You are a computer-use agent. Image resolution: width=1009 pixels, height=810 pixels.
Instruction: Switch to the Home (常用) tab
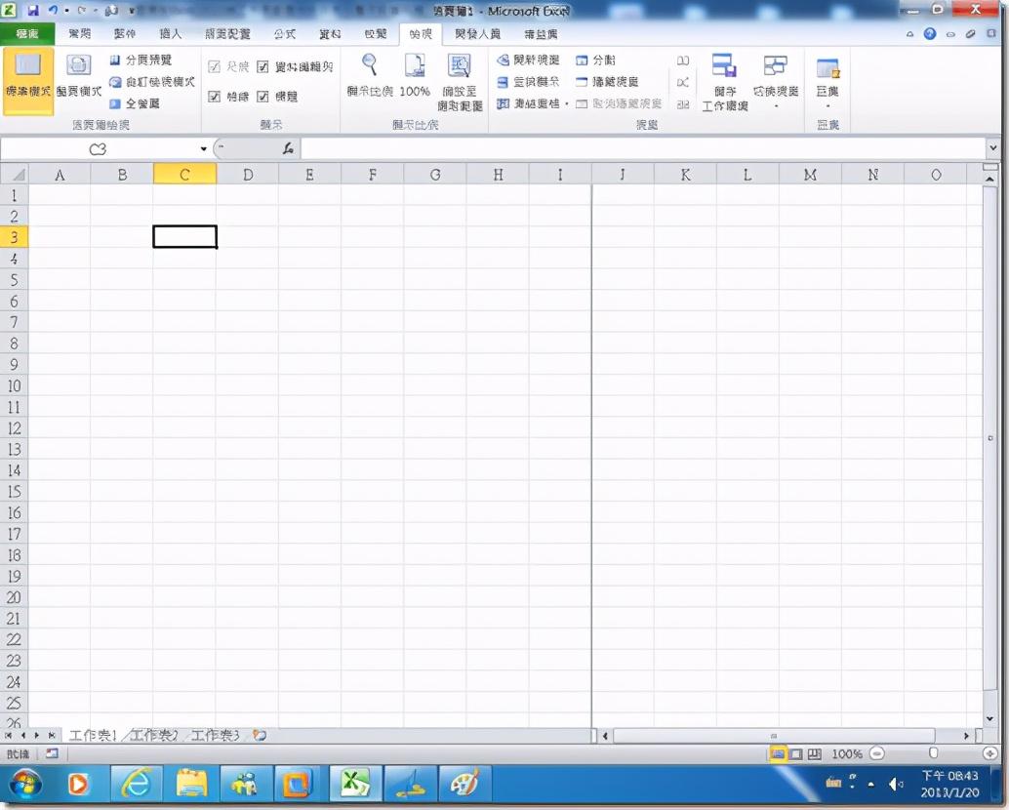80,33
